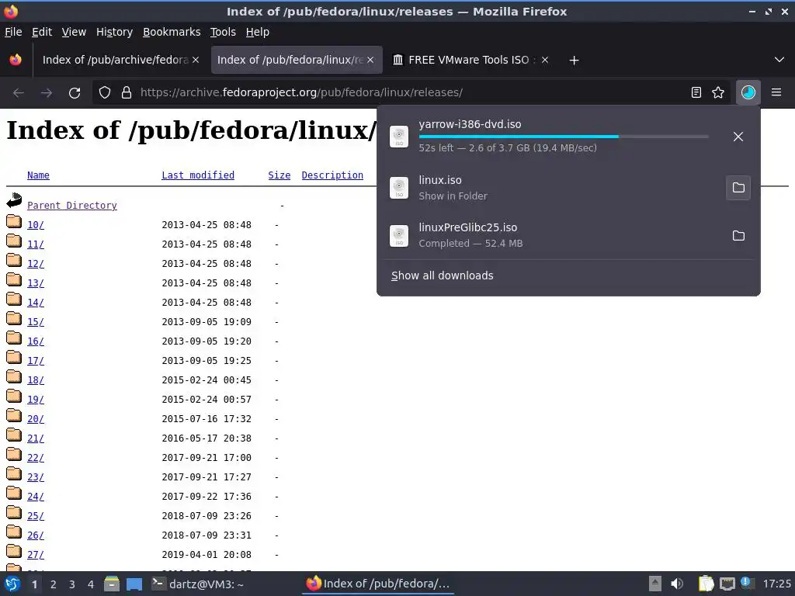Close the Index of /pub/archive/fedora tab
Viewport: 795px width, 596px height.
[196, 60]
